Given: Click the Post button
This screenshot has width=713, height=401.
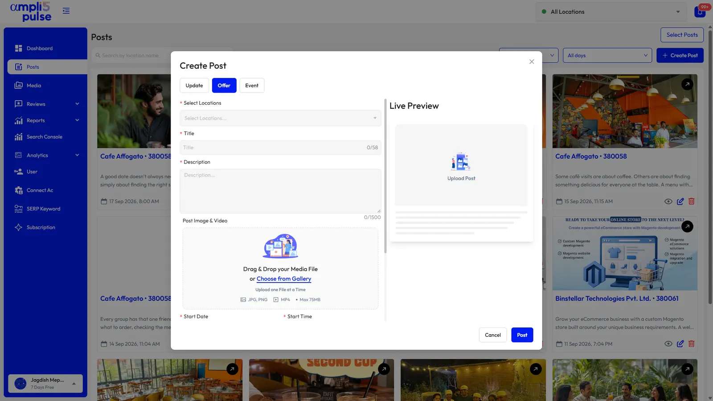Looking at the screenshot, I should coord(522,335).
